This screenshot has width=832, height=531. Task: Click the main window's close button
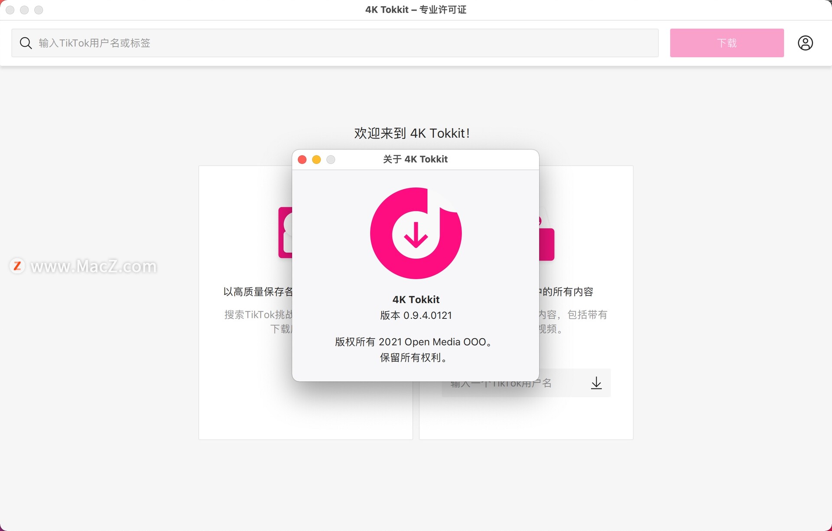[x=10, y=10]
